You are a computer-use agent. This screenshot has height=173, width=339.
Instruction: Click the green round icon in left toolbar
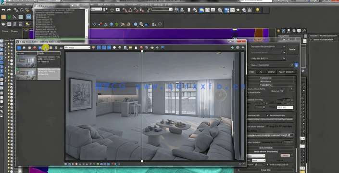point(9,17)
